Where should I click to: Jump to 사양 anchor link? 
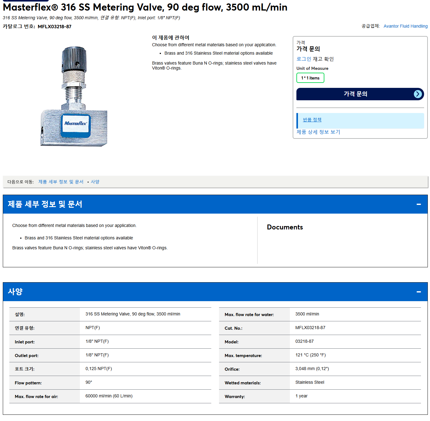coord(95,182)
